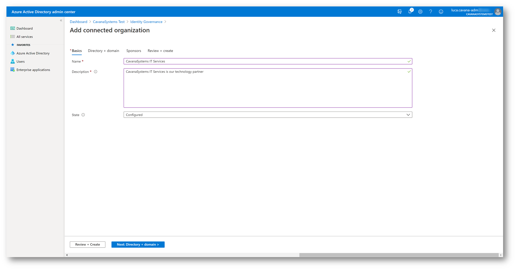
Task: Open the account avatar menu
Action: (x=498, y=12)
